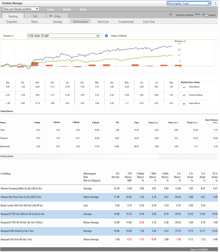The width and height of the screenshot is (220, 252).
Task: Open the Slow and Steady portfolio selector
Action: coord(21,9)
